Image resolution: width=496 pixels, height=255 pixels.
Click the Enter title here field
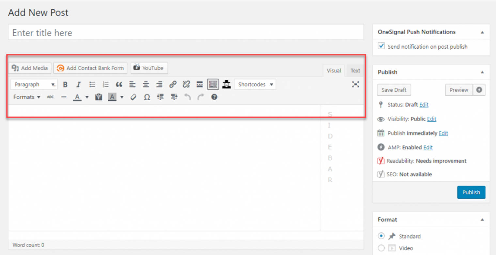click(x=186, y=32)
